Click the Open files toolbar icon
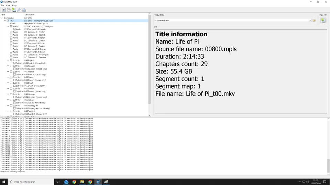 tap(4, 10)
